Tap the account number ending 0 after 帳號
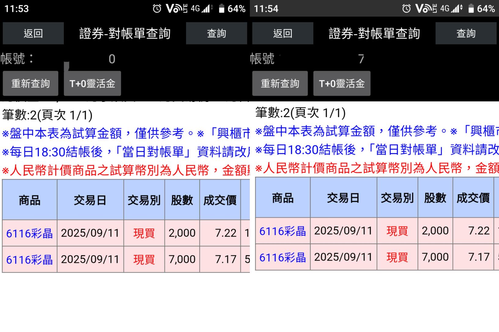 point(112,59)
